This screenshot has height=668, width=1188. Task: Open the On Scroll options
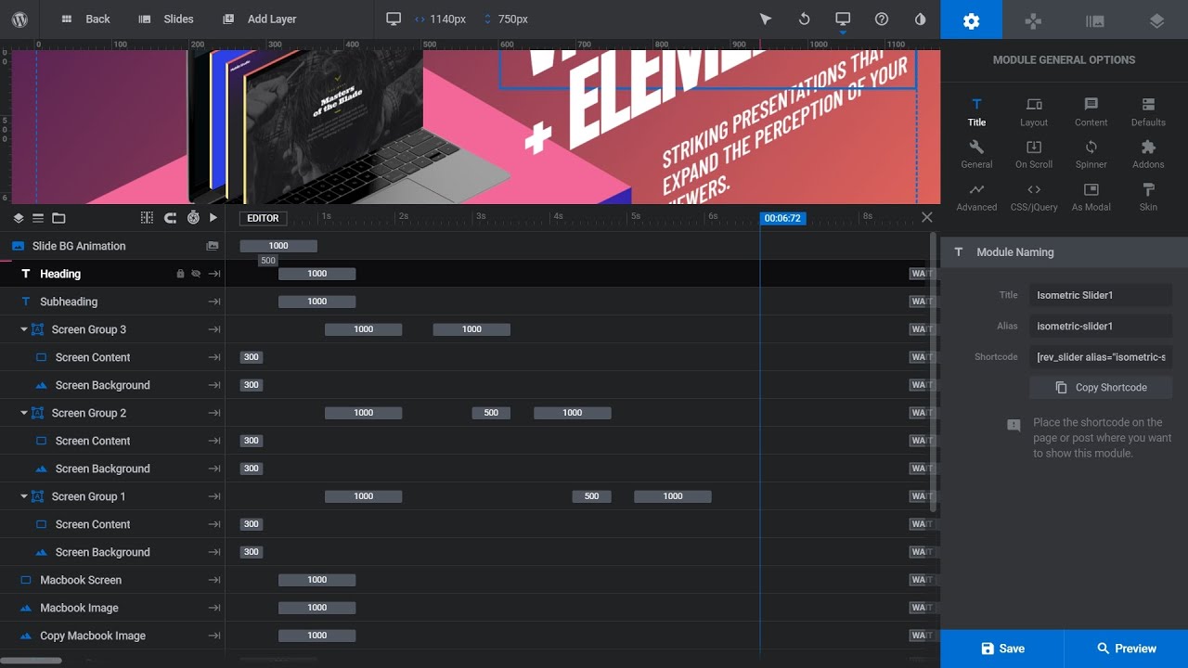[x=1034, y=154]
